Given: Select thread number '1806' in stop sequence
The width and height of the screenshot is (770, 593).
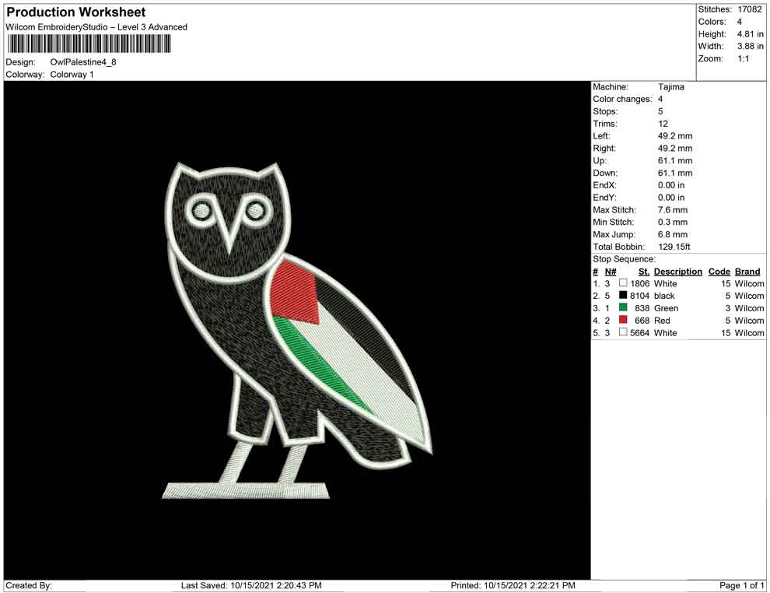Looking at the screenshot, I should click(640, 283).
